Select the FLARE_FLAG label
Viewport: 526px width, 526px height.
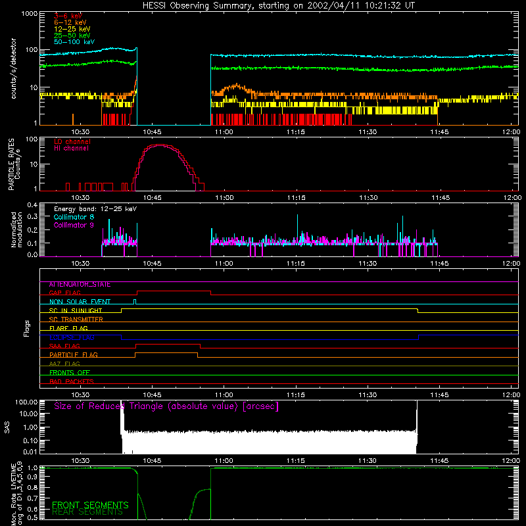tap(68, 328)
